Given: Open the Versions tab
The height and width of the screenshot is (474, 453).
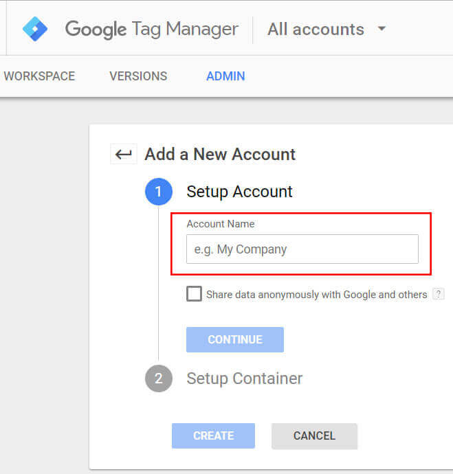Looking at the screenshot, I should coord(138,76).
